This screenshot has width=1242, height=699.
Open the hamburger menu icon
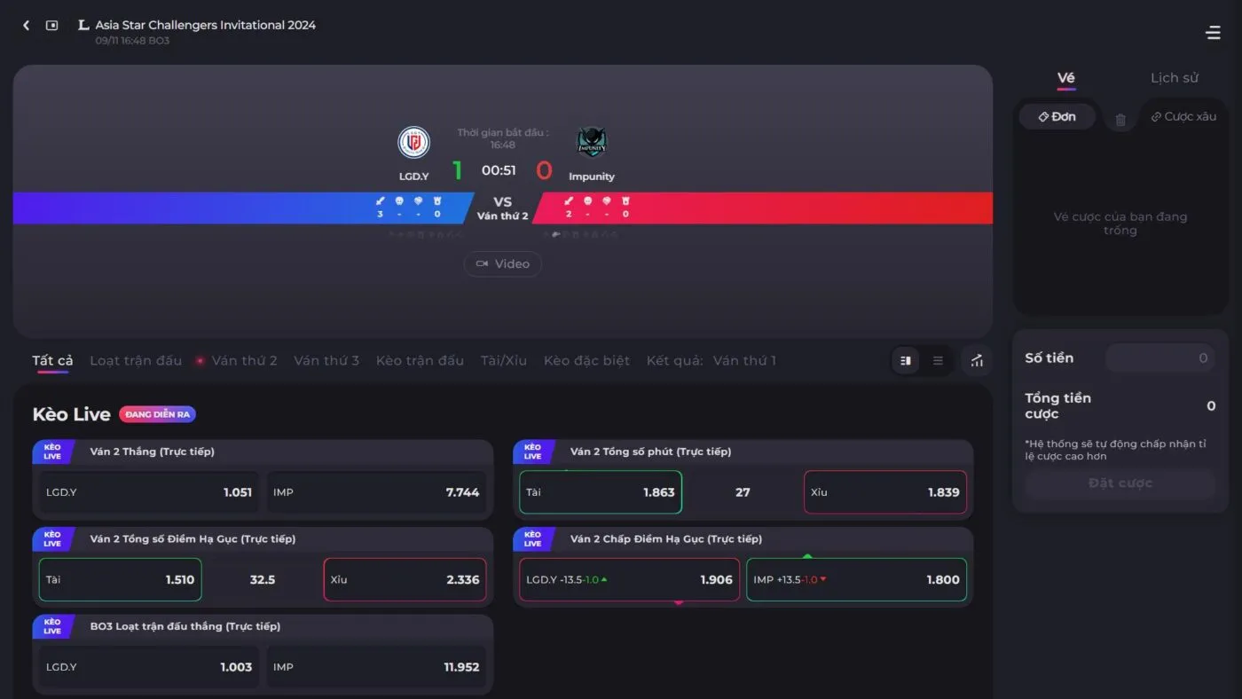coord(1213,33)
